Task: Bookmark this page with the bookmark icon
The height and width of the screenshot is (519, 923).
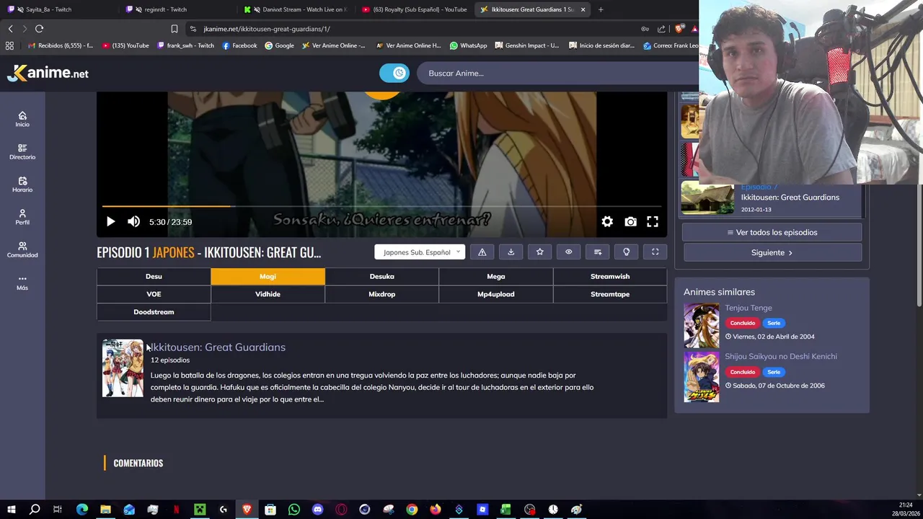Action: (x=174, y=29)
